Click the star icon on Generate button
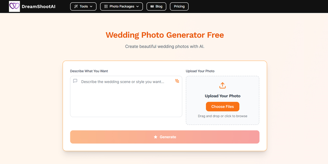 (156, 137)
